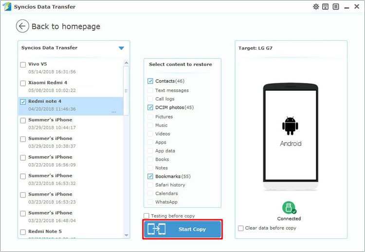Image resolution: width=365 pixels, height=252 pixels.
Task: Enable Testing before copy option
Action: (146, 216)
